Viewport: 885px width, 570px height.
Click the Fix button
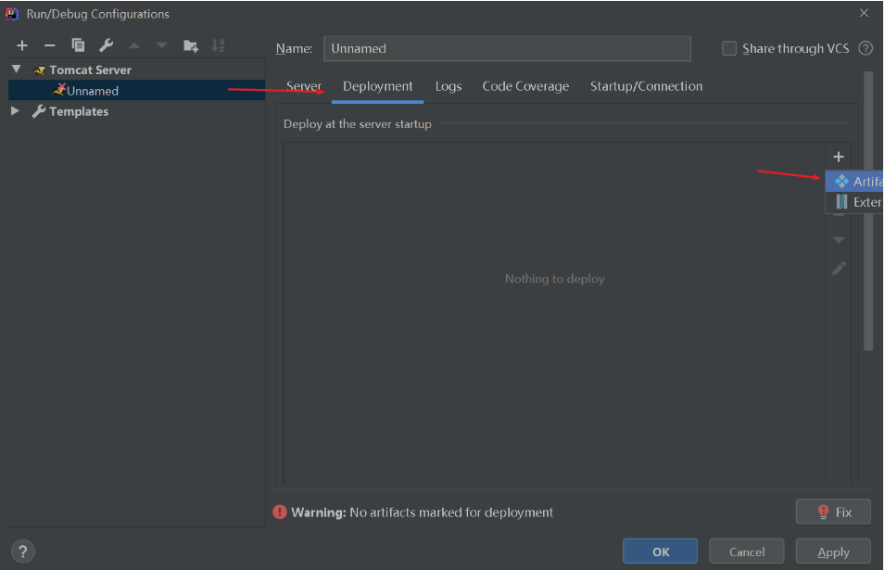(x=833, y=512)
